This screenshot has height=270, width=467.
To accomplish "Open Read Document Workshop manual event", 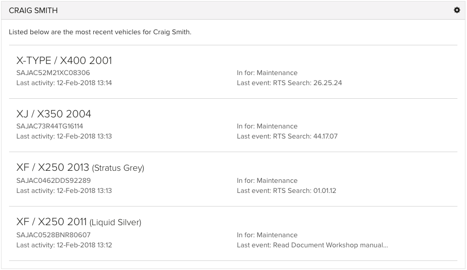I will [x=312, y=245].
